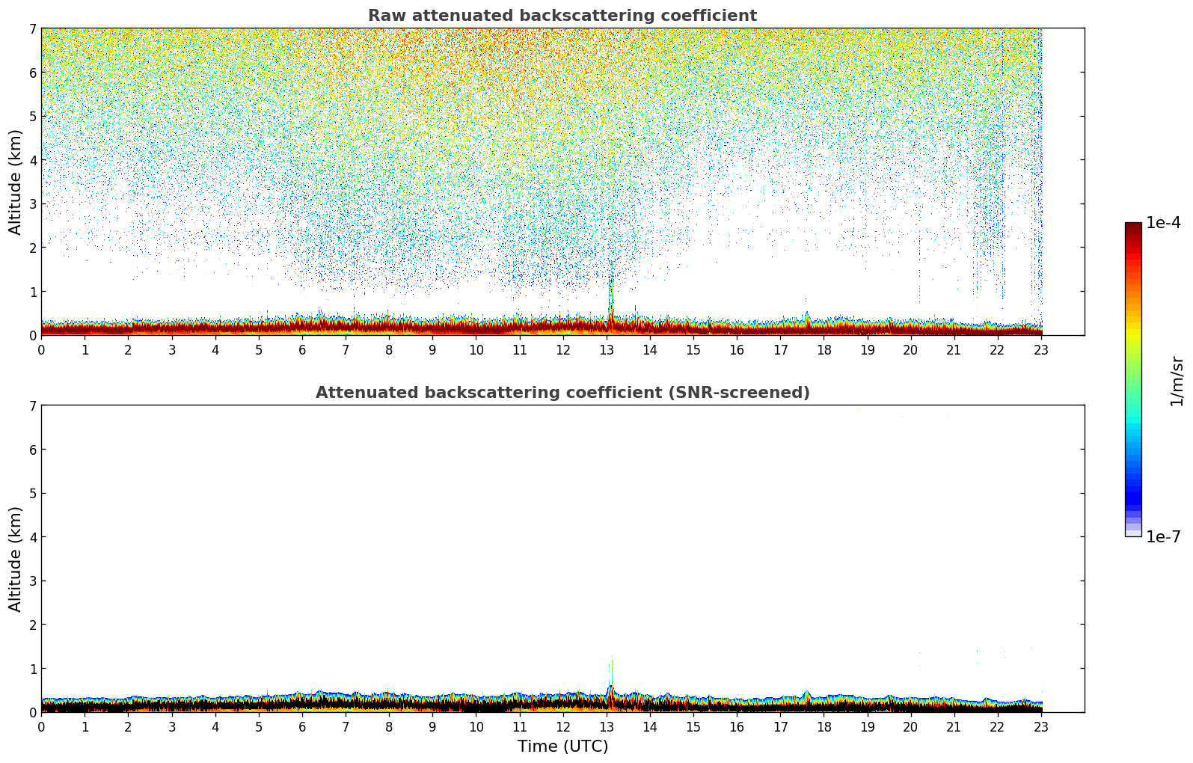The image size is (1193, 763).
Task: Click altitude tick '1' on the bottom plot
Action: coord(32,668)
